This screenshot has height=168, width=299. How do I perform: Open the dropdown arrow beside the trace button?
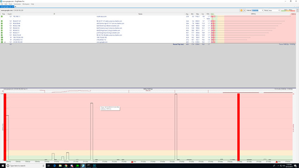click(x=244, y=10)
